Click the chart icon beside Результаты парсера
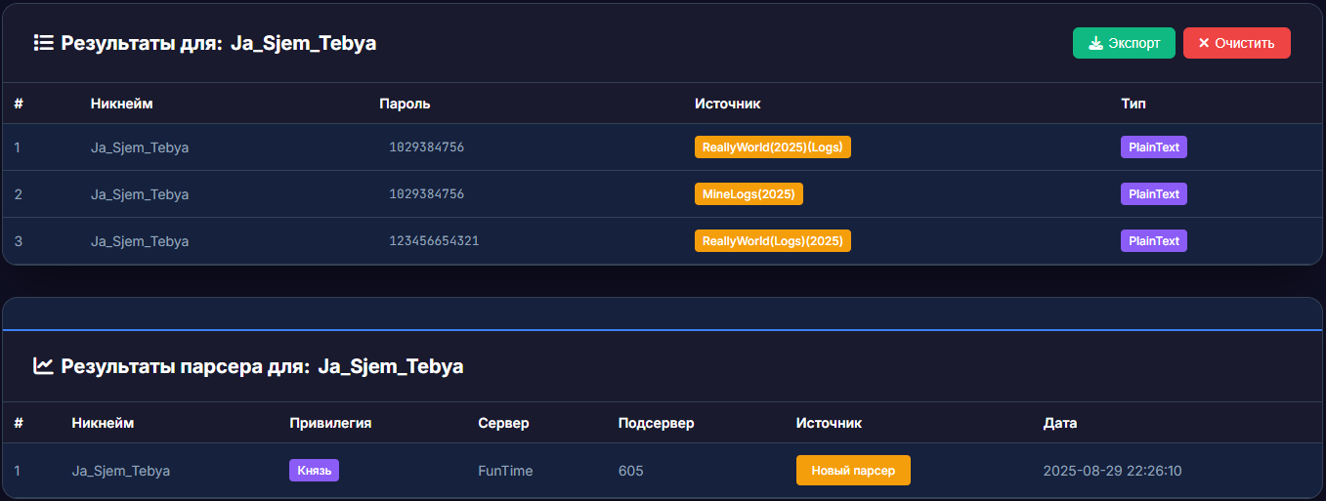This screenshot has width=1326, height=501. coord(43,366)
